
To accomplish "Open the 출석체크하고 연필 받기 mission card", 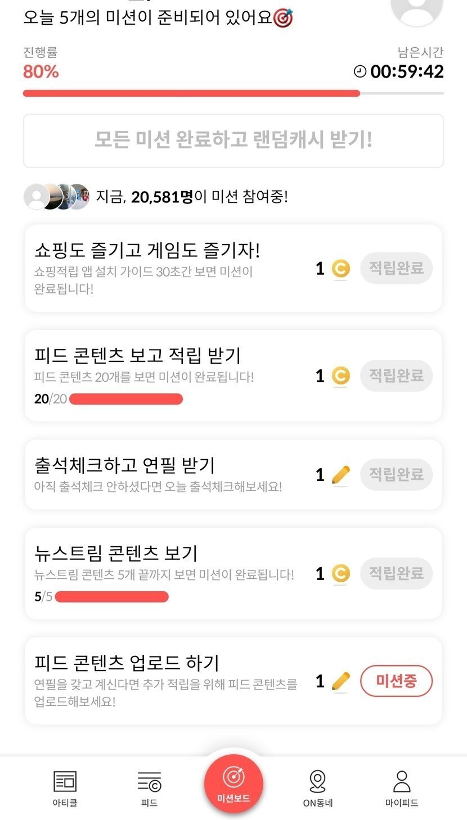I will 169,475.
